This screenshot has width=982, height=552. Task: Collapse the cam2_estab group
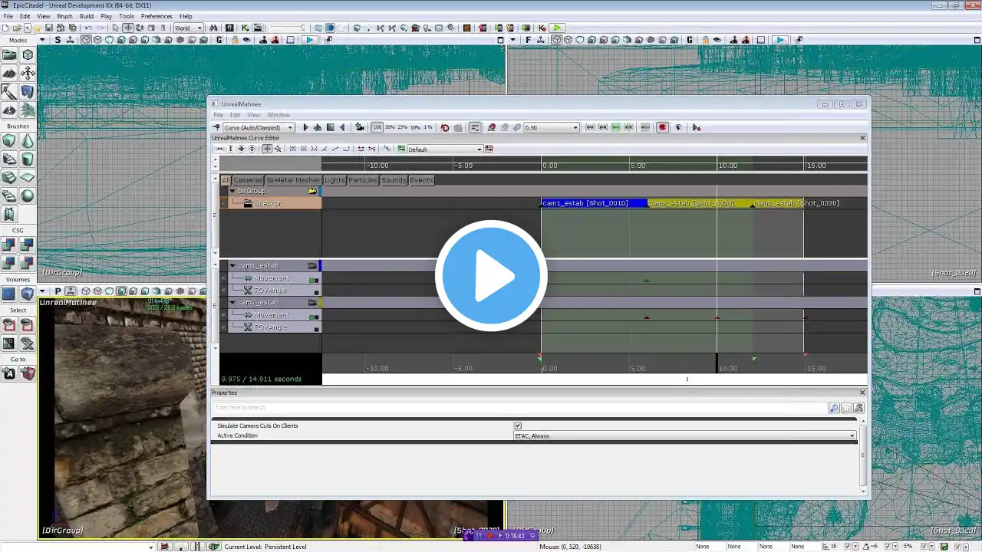coord(232,302)
